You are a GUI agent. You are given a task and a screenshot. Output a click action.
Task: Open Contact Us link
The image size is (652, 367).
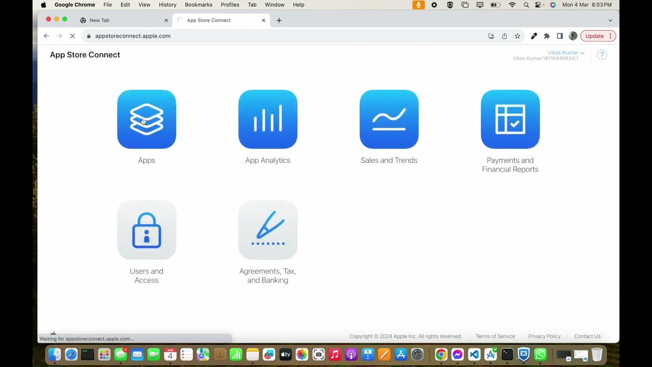tap(587, 336)
